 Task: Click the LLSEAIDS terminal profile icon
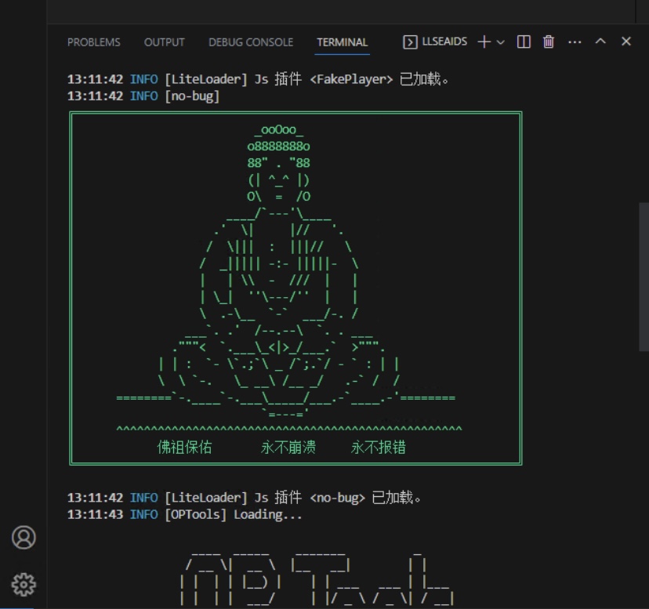click(x=410, y=42)
